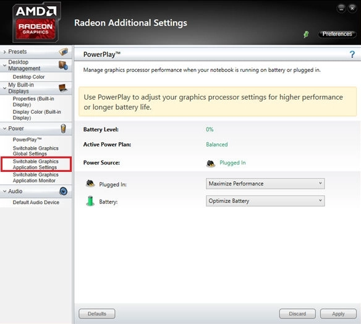Screen dimensions: 361x324
Task: Click the Active Power Plan label
Action: 107,145
